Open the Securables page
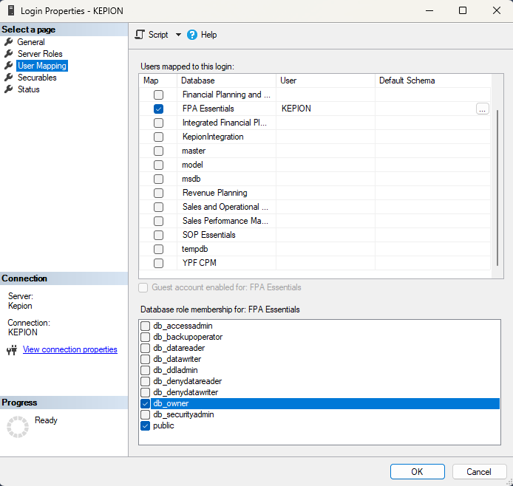Image resolution: width=513 pixels, height=486 pixels. coord(37,78)
